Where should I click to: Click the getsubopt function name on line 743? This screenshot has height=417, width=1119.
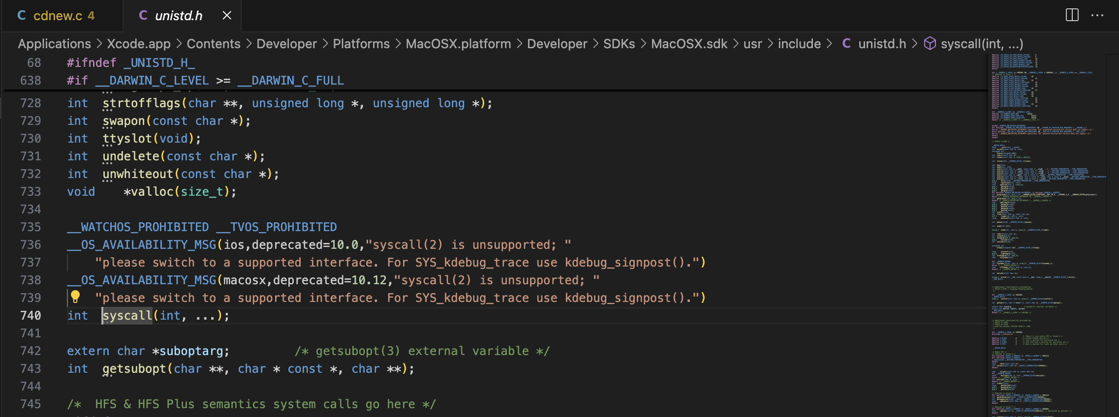[134, 369]
